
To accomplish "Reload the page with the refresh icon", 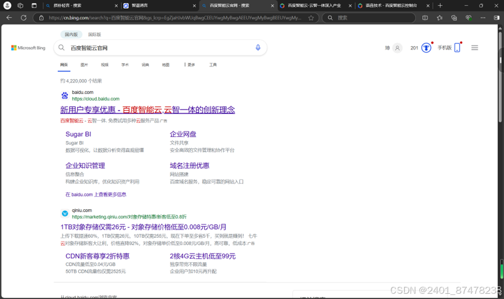I will tap(23, 17).
